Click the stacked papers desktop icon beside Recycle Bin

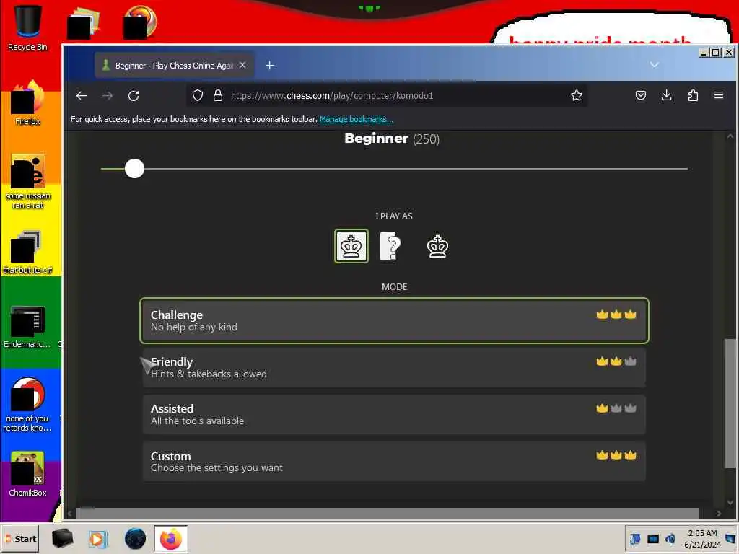click(x=84, y=22)
